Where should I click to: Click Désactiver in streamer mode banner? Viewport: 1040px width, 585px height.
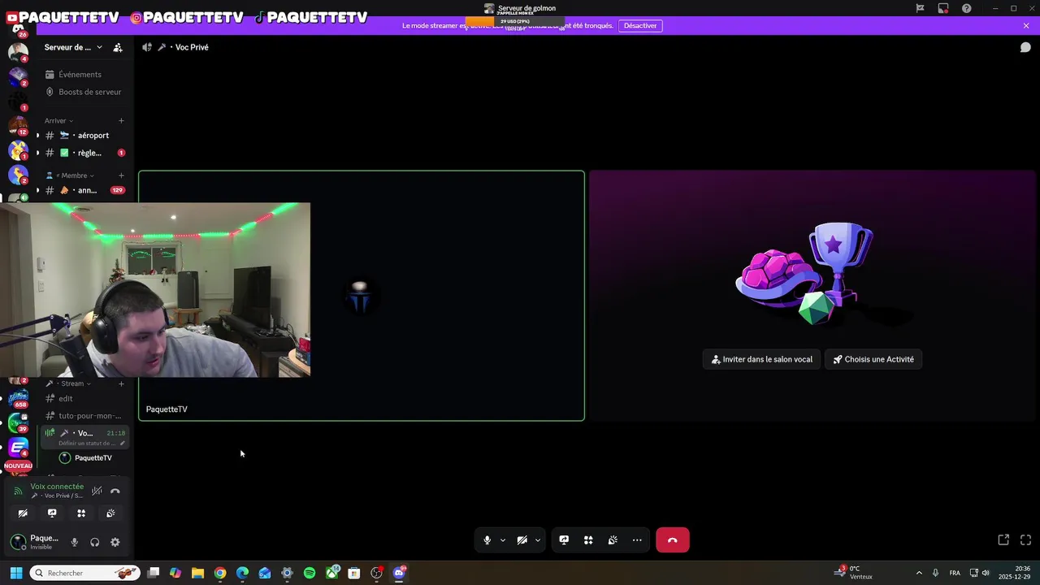(640, 26)
